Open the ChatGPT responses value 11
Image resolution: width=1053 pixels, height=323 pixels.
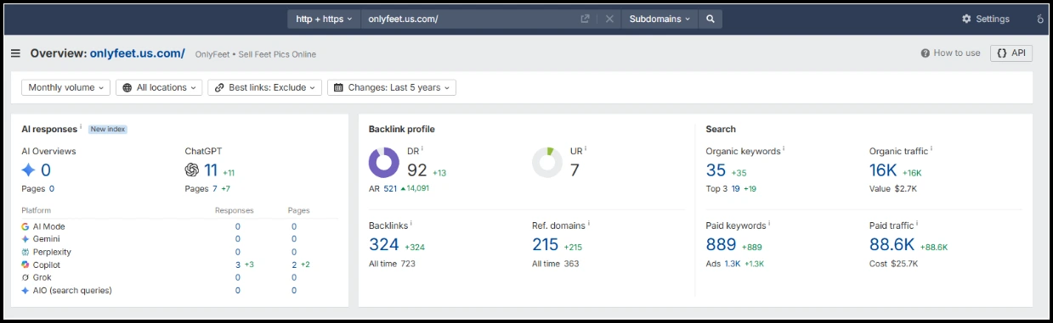[211, 170]
